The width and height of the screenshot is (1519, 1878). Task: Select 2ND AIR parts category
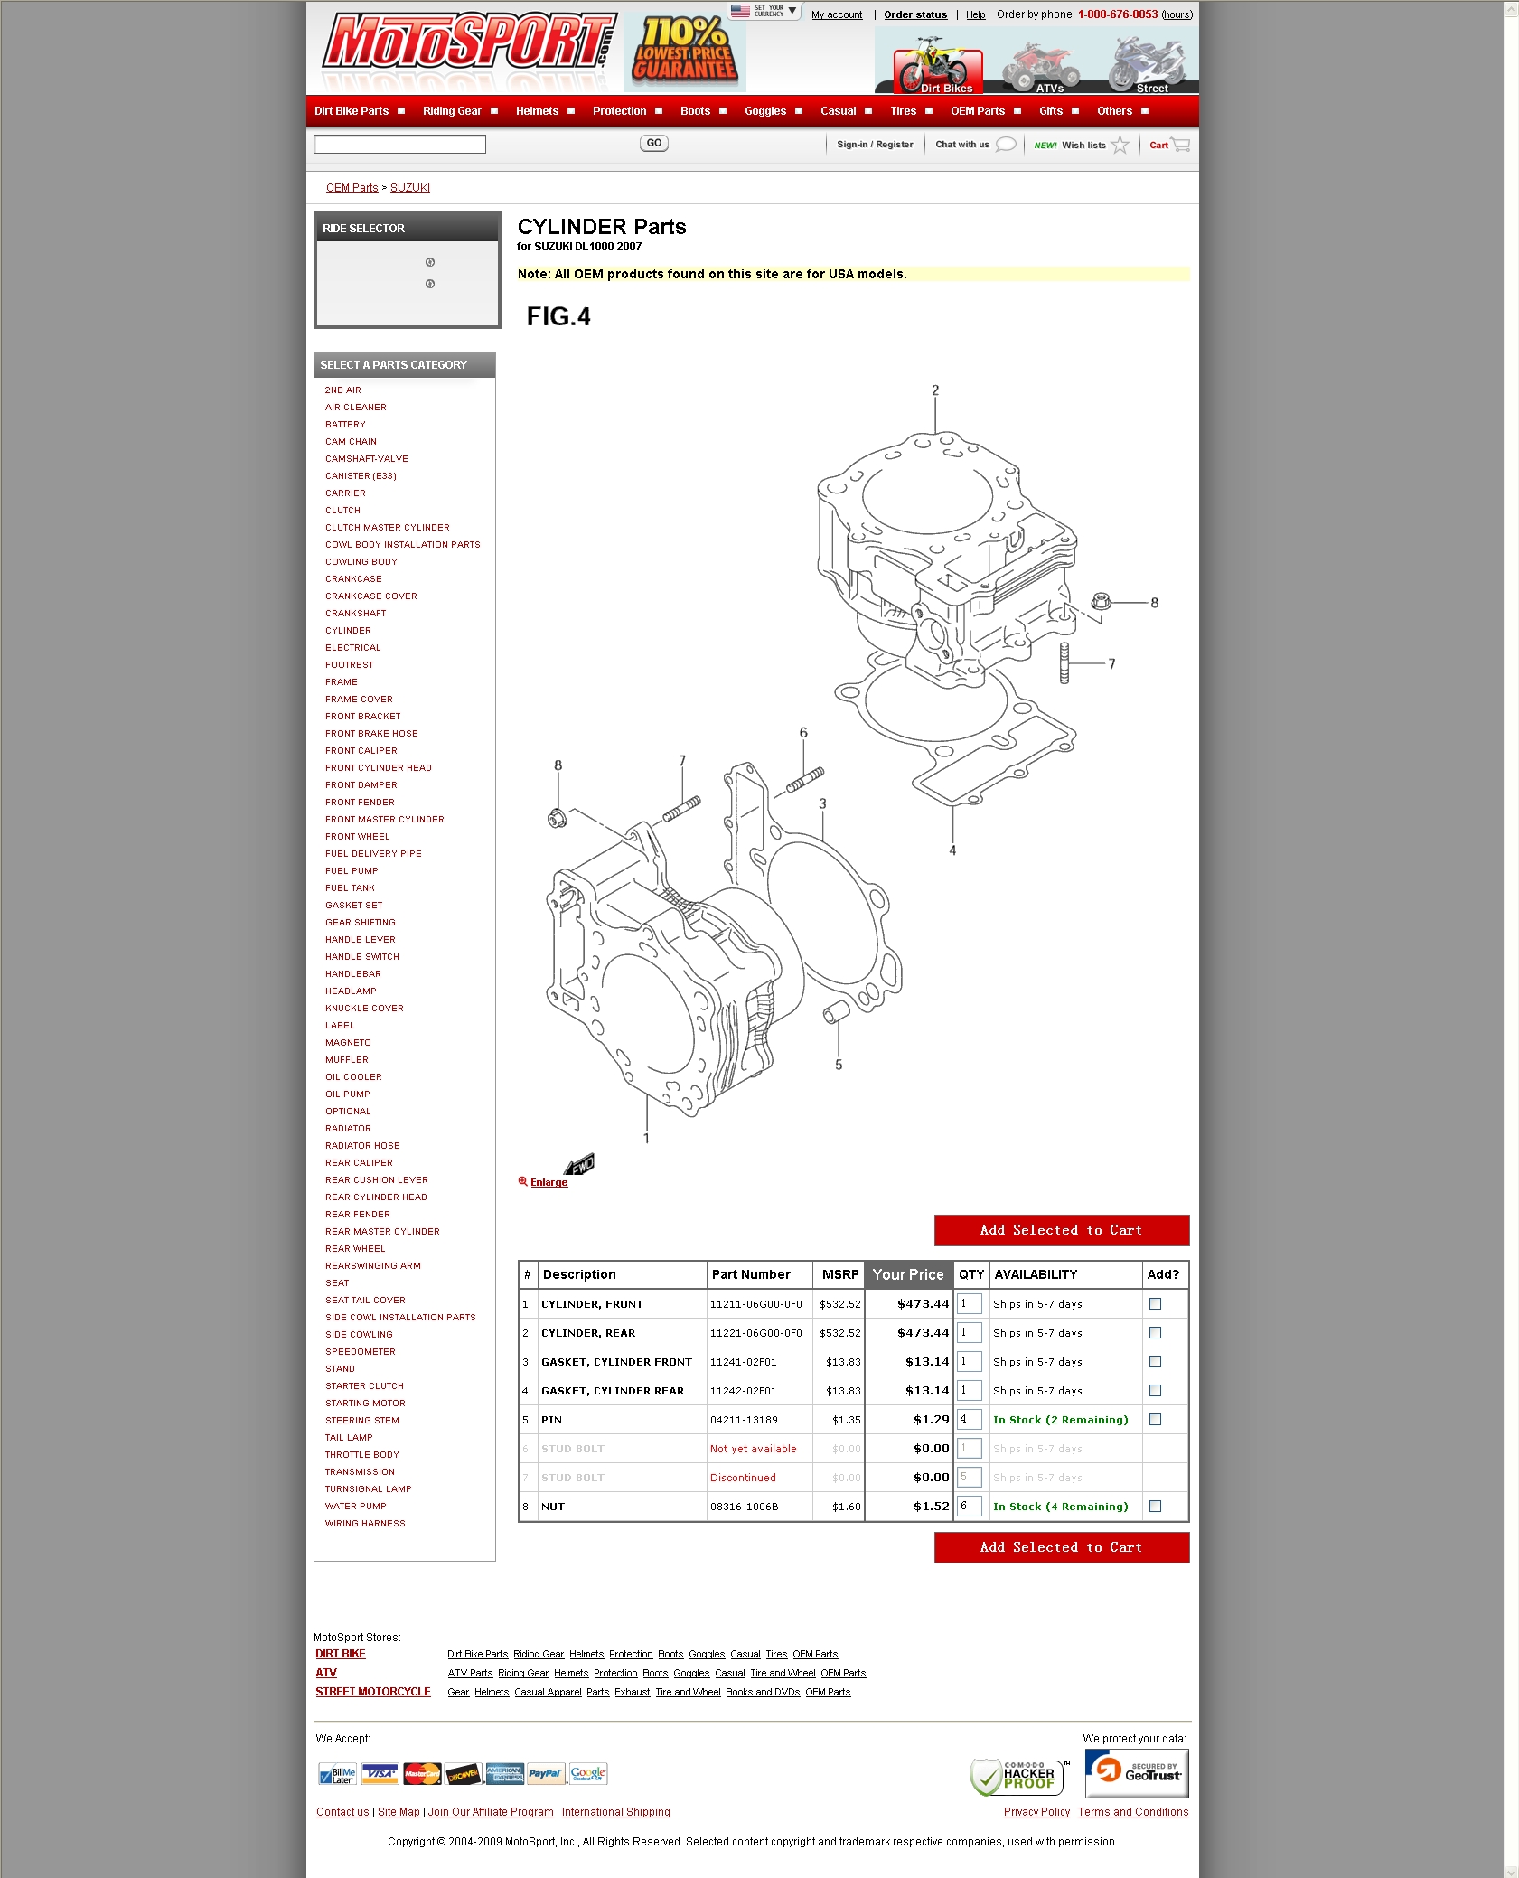(343, 390)
